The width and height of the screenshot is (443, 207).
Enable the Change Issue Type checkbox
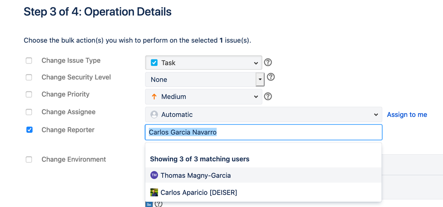point(29,60)
